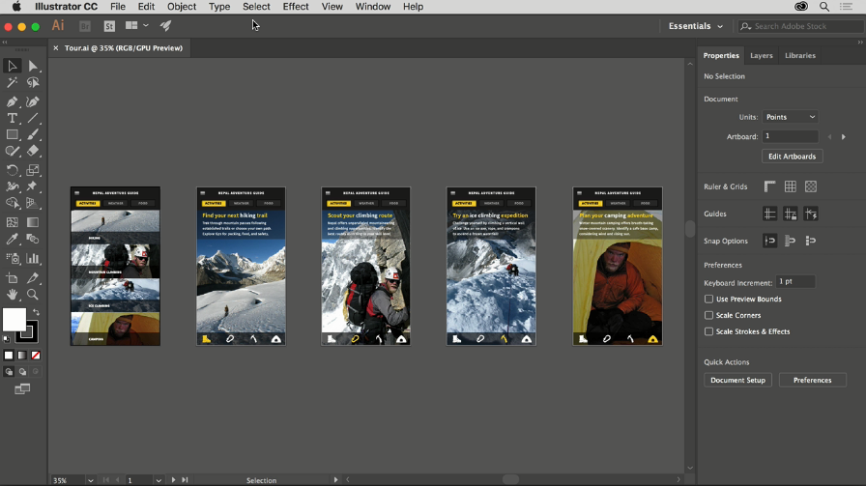Open the Units dropdown set to Points
The height and width of the screenshot is (486, 866).
791,117
